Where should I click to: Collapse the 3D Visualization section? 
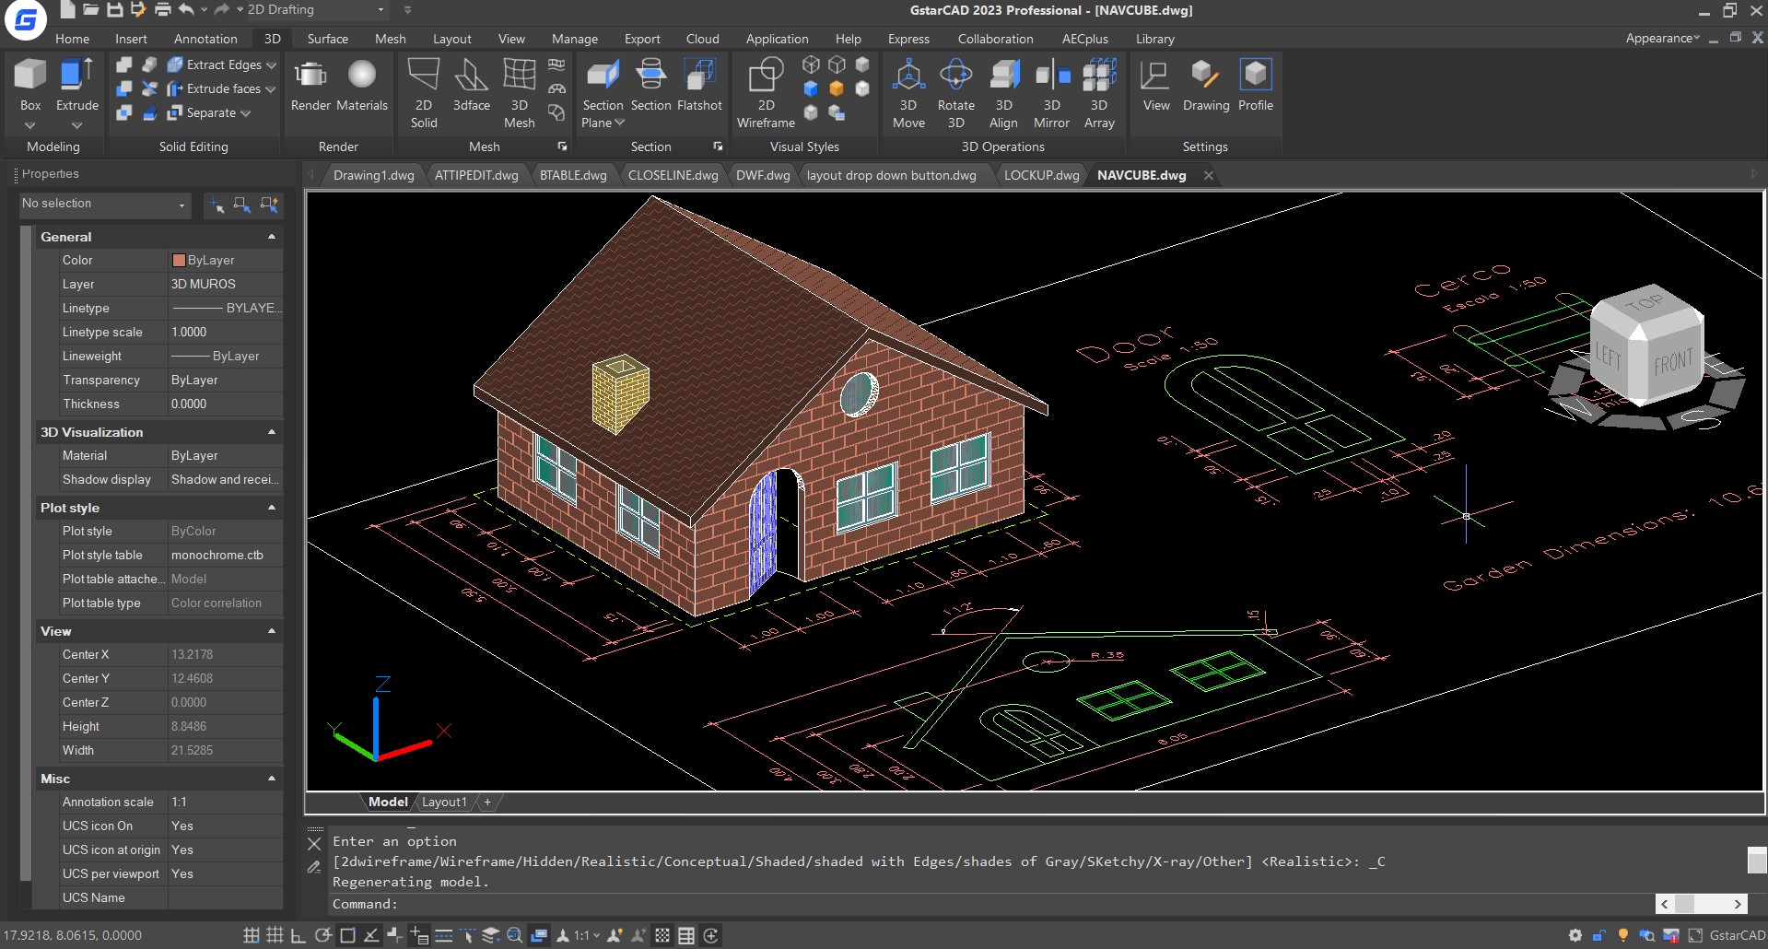(x=271, y=432)
